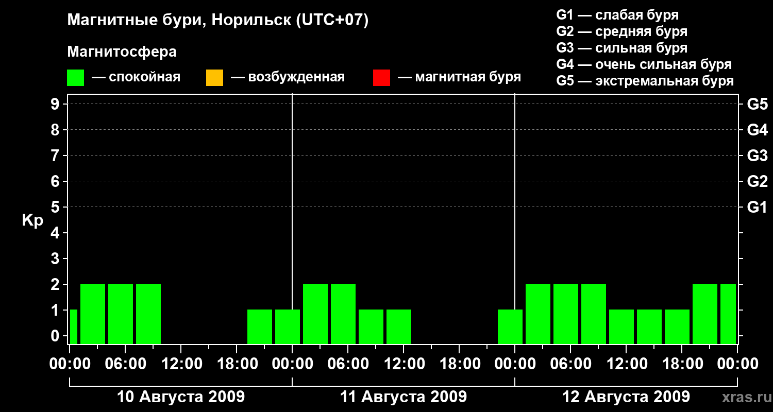Click 'G1 — слабая буря' legend line
The image size is (773, 412).
point(617,15)
